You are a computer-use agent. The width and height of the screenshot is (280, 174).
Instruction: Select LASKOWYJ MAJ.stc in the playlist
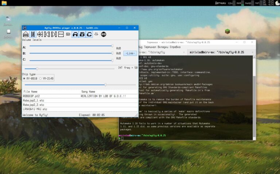(35, 109)
